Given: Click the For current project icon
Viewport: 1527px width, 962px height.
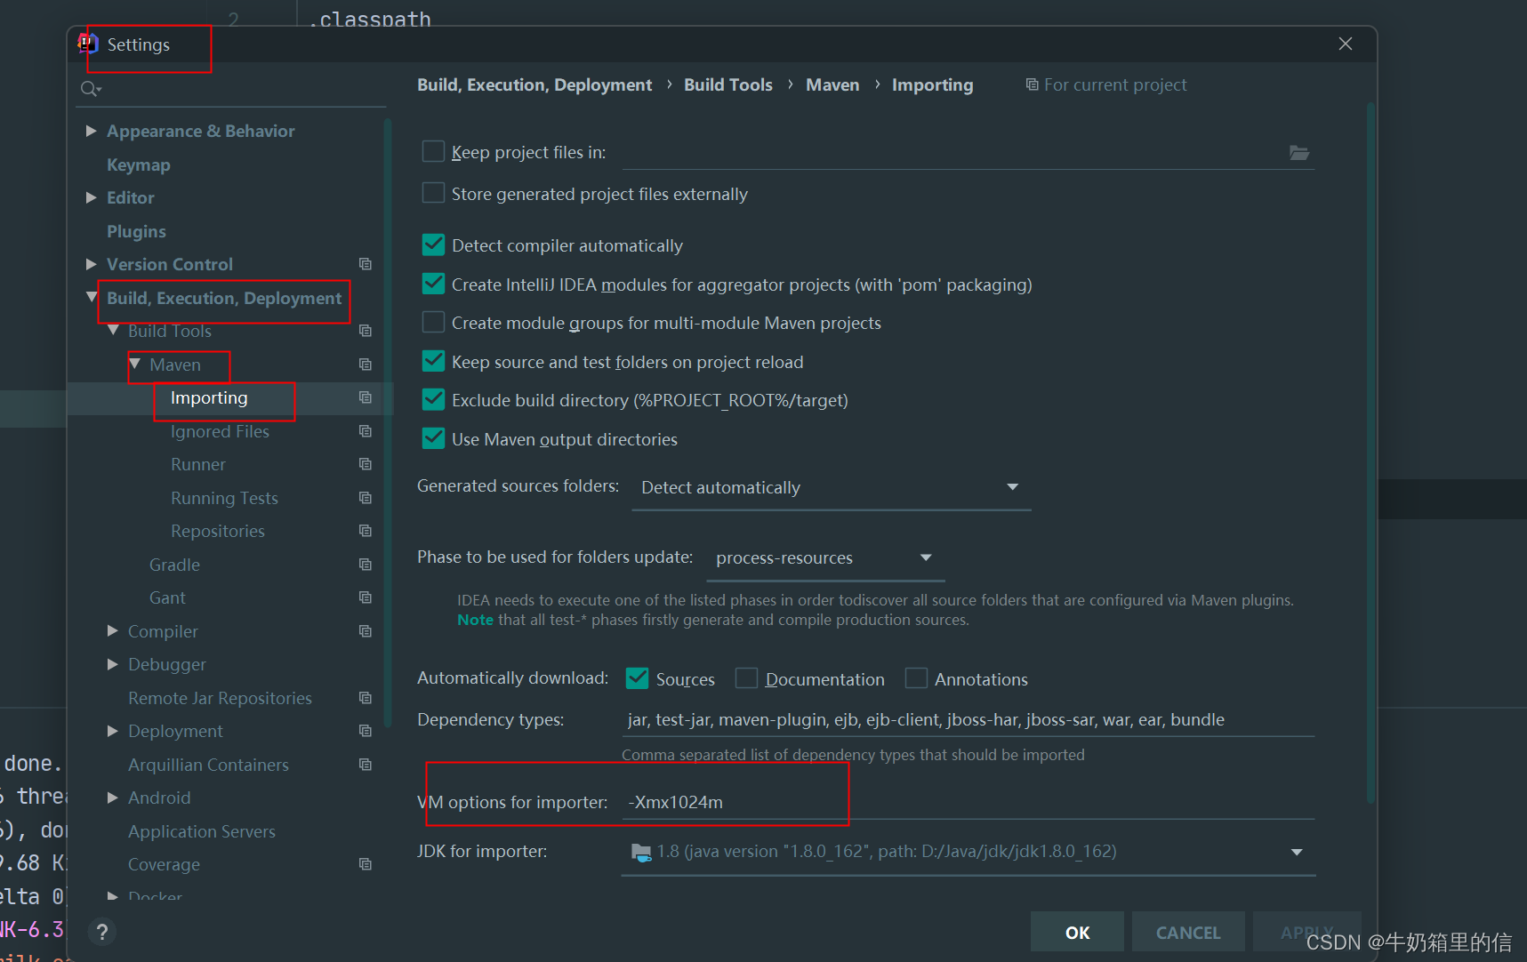Looking at the screenshot, I should (x=1032, y=84).
